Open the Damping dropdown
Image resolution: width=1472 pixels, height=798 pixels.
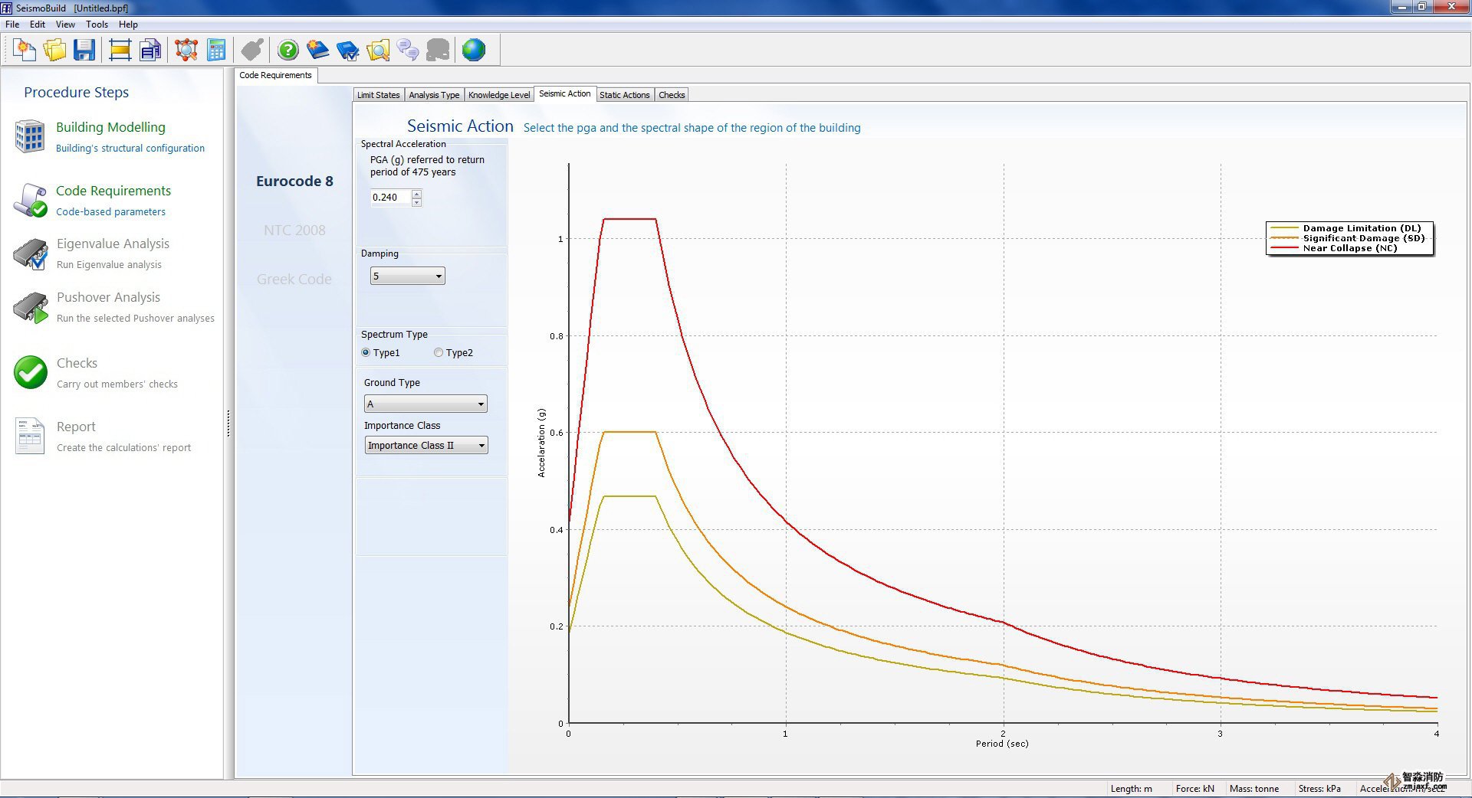[x=408, y=276]
